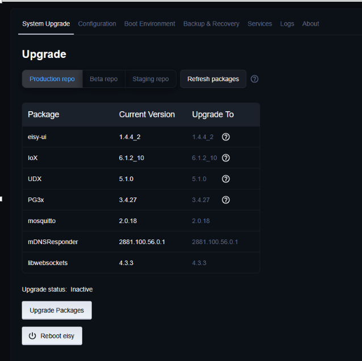Click IoX current version 6.1.2_10

pyautogui.click(x=132, y=158)
